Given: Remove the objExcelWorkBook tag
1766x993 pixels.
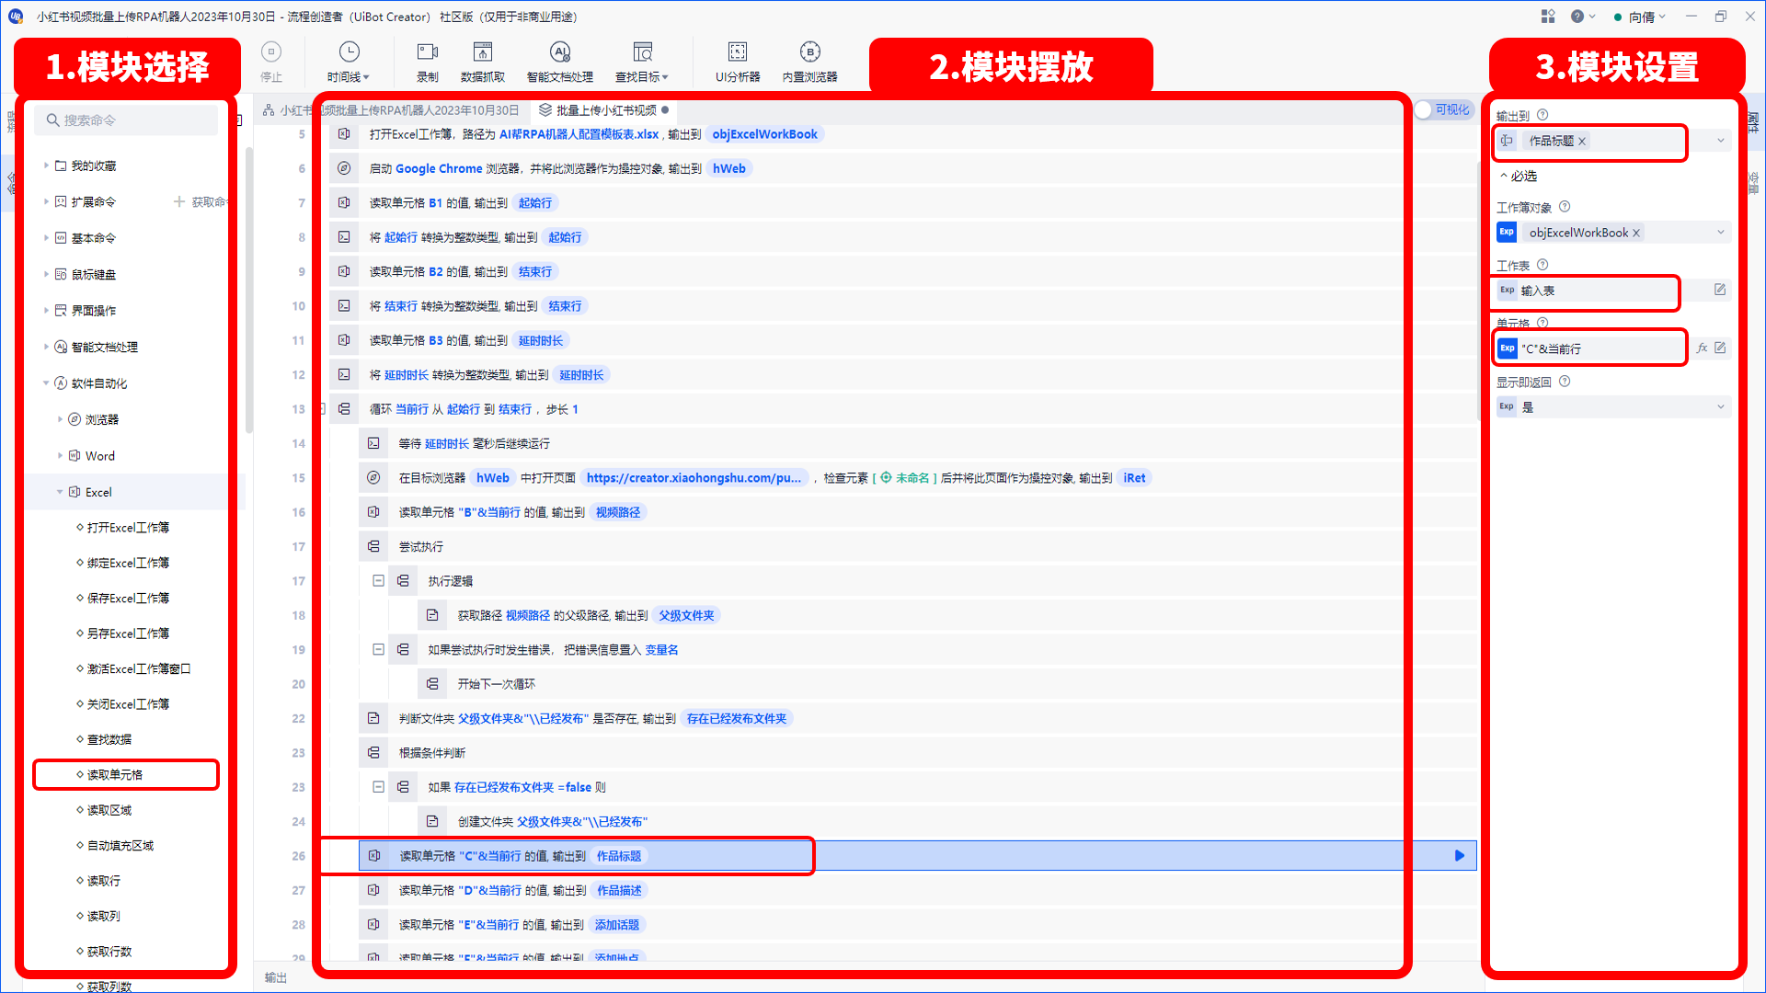Looking at the screenshot, I should (x=1636, y=233).
